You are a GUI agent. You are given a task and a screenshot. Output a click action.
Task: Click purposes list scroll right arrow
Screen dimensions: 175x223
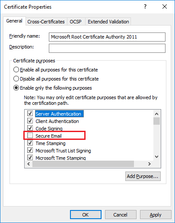[x=150, y=164]
